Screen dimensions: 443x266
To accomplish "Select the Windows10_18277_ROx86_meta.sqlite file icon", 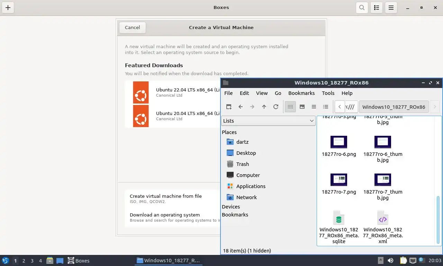I will pos(339,218).
